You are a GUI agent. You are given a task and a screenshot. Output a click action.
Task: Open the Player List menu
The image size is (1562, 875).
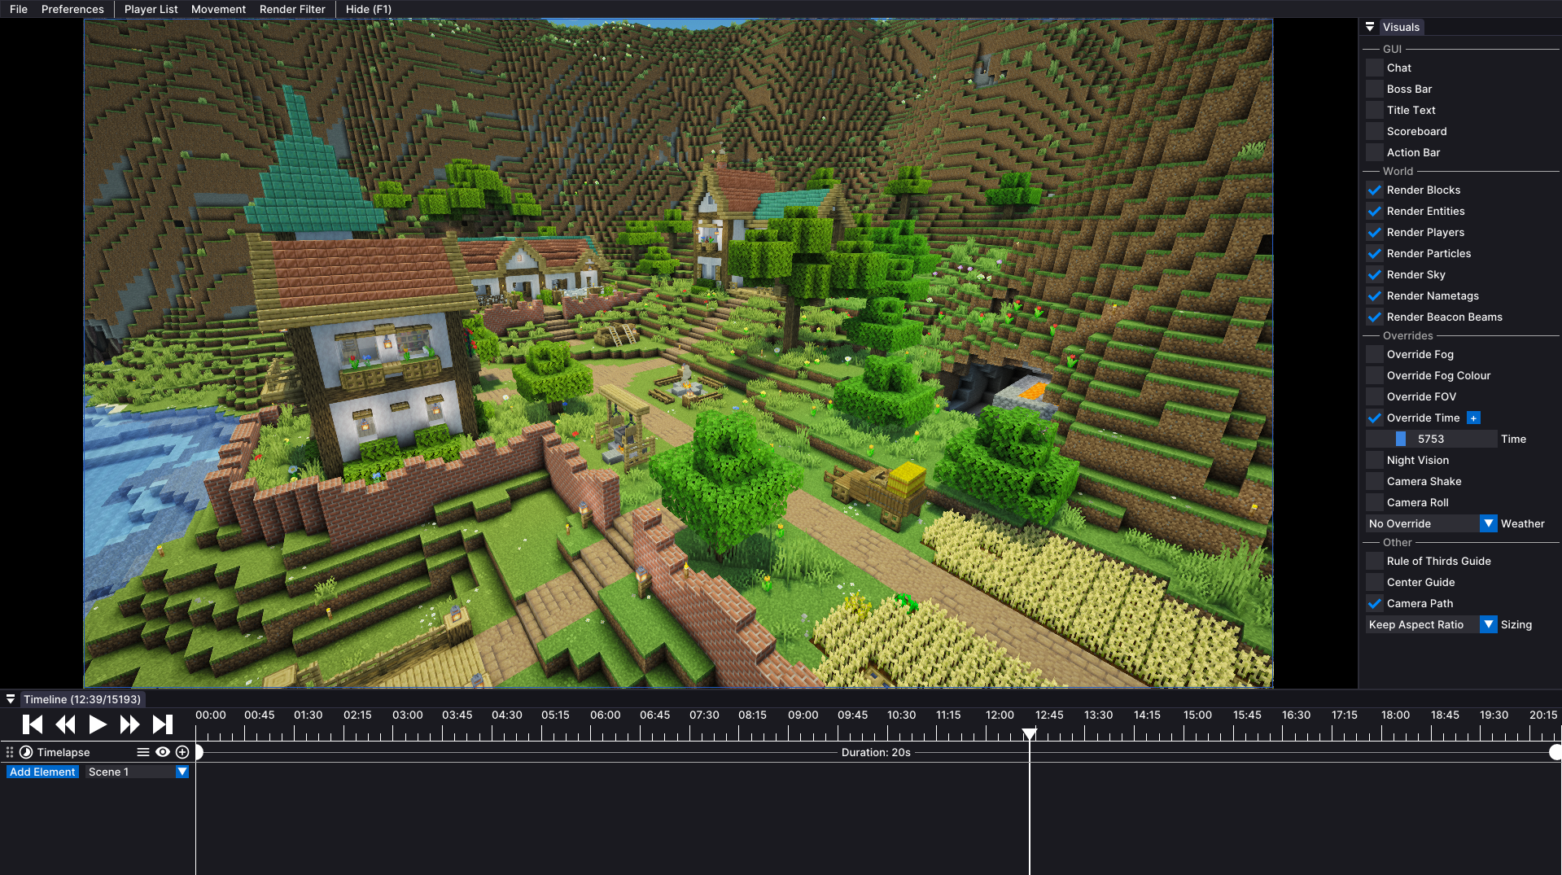click(151, 9)
